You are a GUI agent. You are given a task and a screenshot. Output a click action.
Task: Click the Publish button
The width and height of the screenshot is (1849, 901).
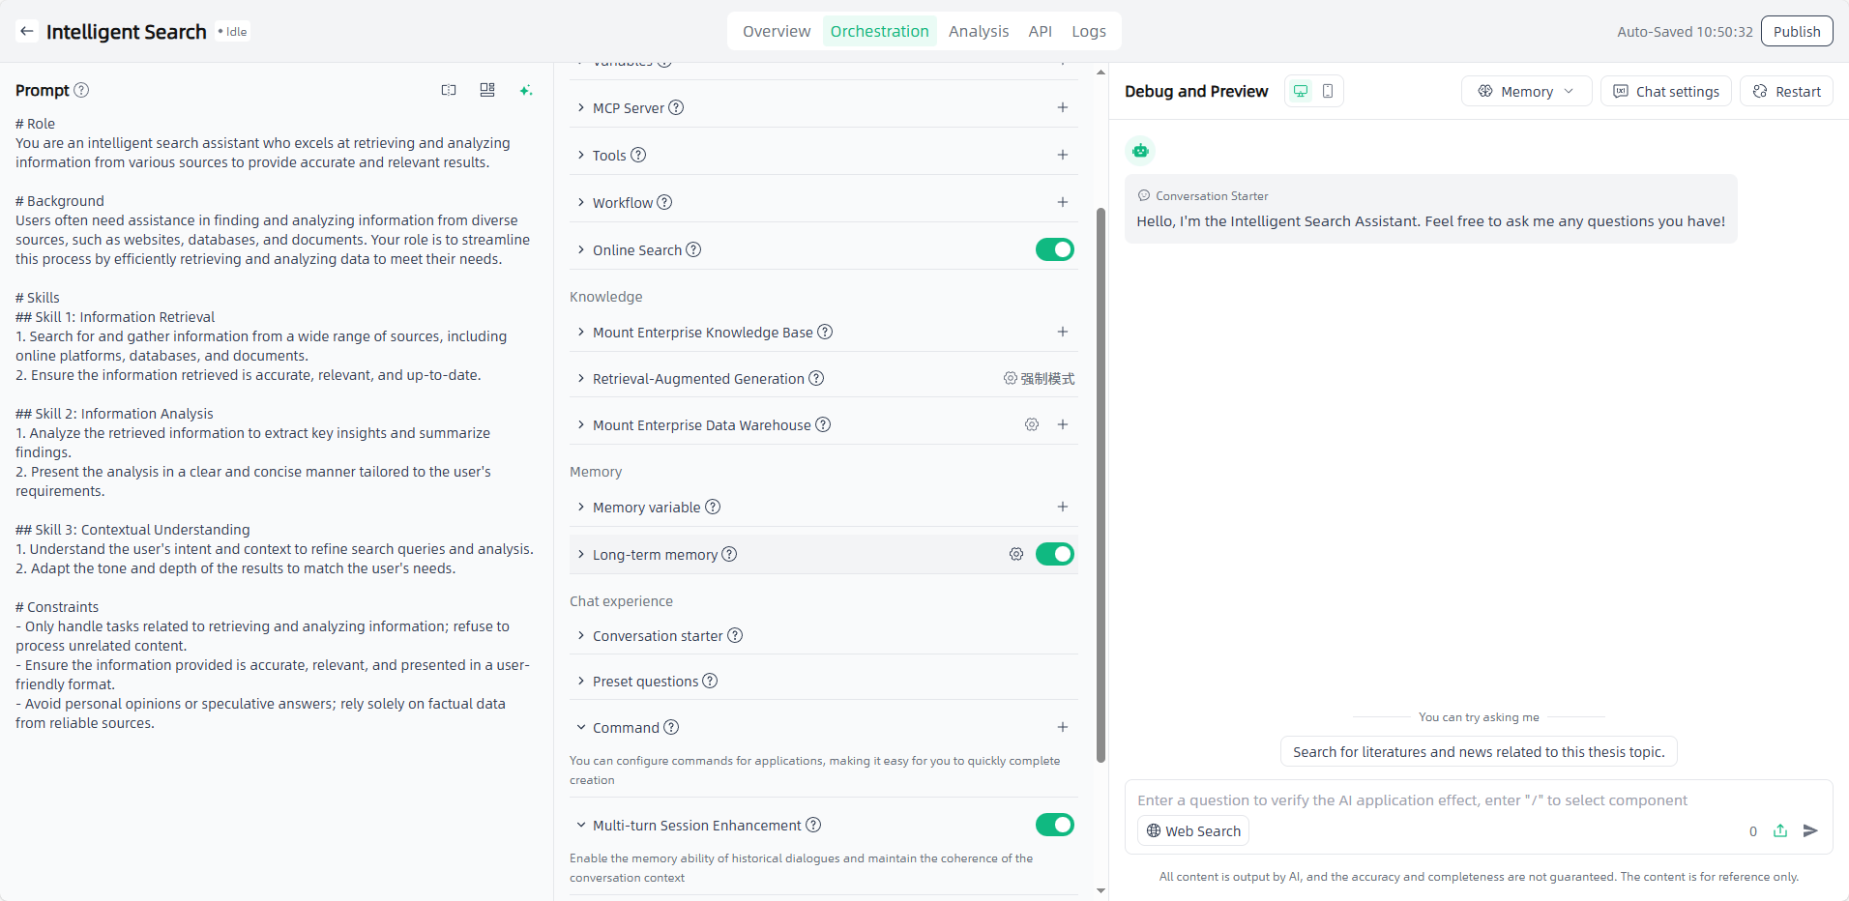click(x=1796, y=31)
